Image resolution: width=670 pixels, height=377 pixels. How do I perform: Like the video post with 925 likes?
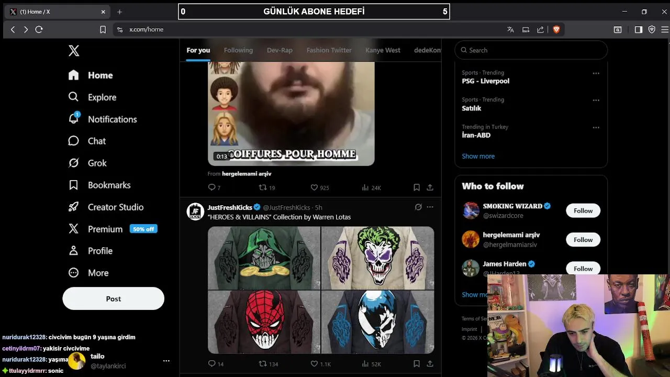[319, 187]
